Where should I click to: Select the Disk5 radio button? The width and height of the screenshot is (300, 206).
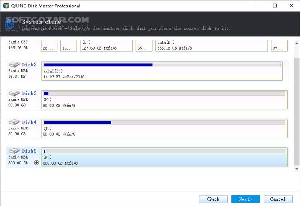coord(36,162)
